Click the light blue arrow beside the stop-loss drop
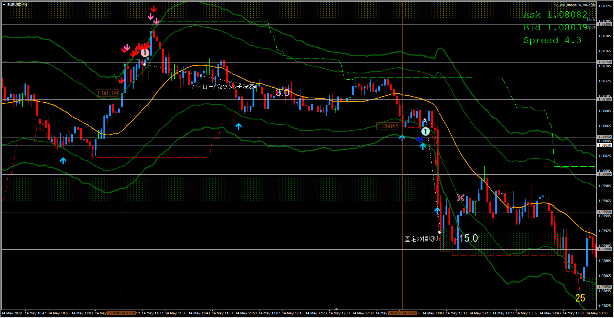This screenshot has width=614, height=318. click(437, 210)
